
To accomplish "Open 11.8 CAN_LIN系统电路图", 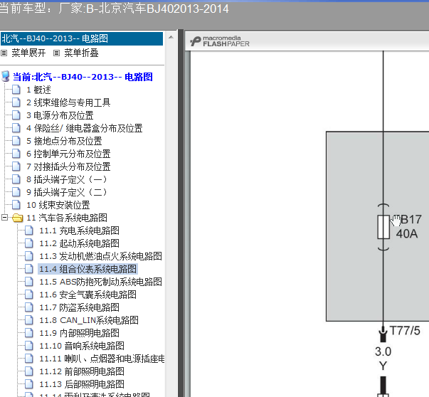I will coord(89,320).
